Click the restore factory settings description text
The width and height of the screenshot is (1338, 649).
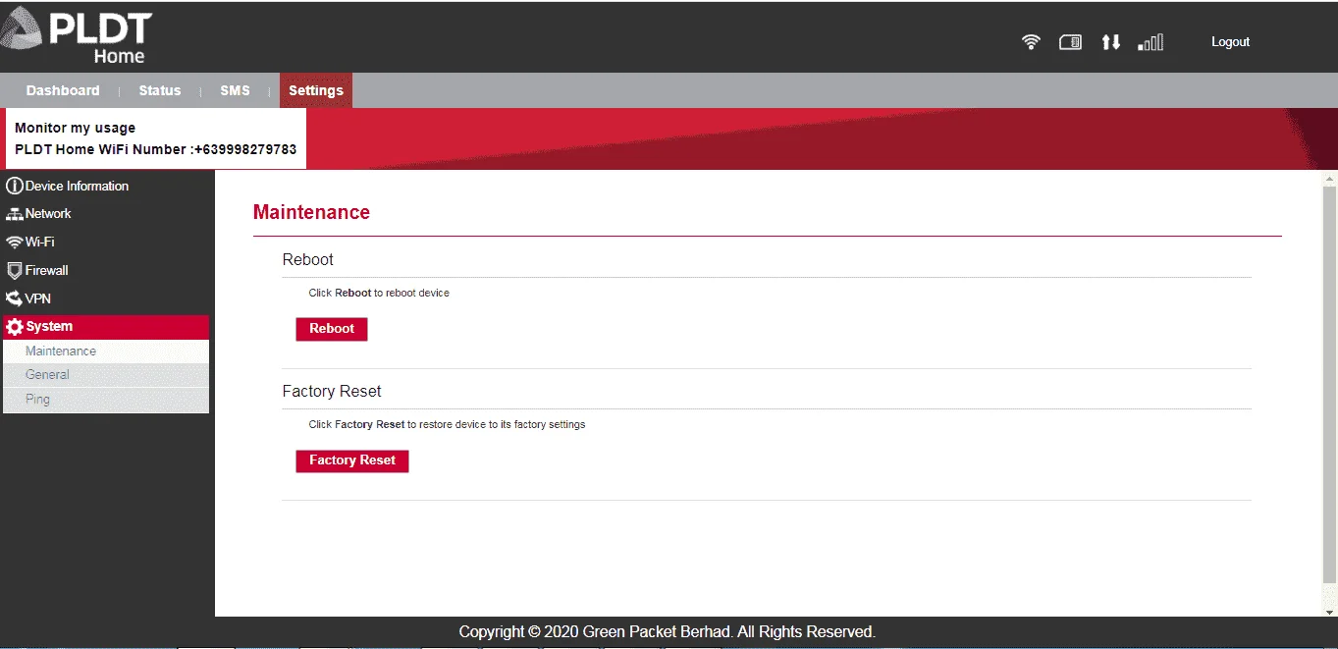pos(448,425)
